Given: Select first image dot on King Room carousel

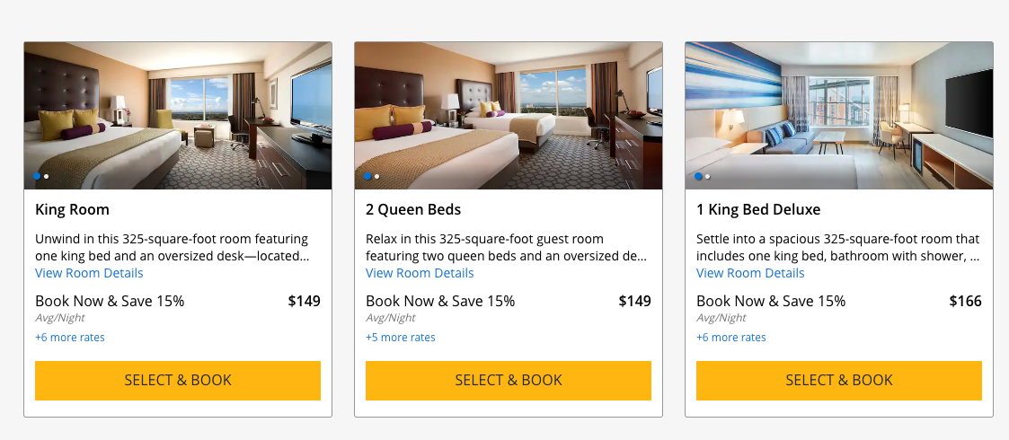Looking at the screenshot, I should [x=37, y=177].
